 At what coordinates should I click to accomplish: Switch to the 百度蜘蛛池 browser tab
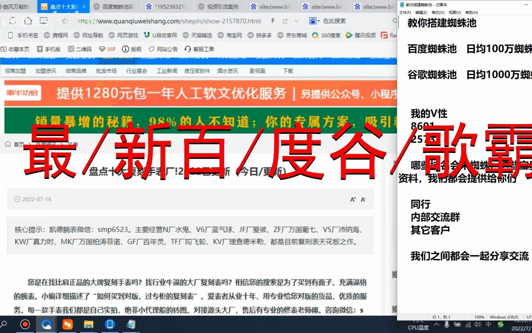114,6
